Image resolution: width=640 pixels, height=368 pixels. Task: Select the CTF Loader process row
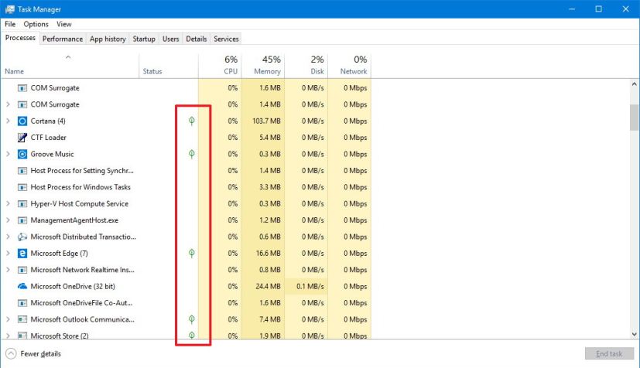tap(187, 138)
